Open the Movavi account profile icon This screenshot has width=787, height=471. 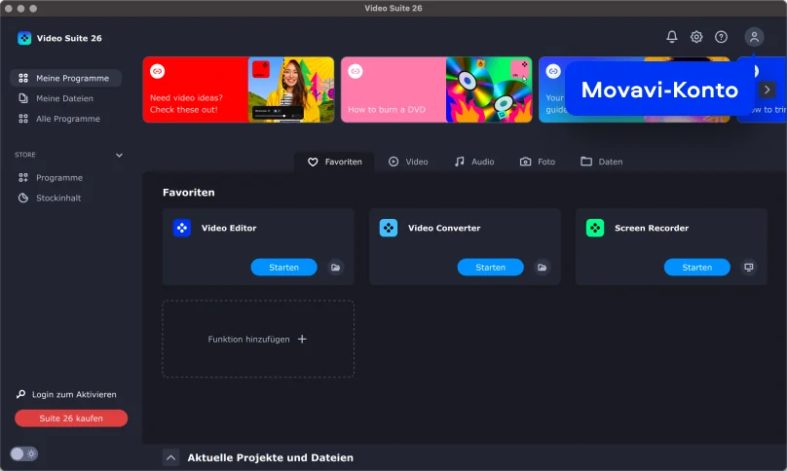[754, 37]
